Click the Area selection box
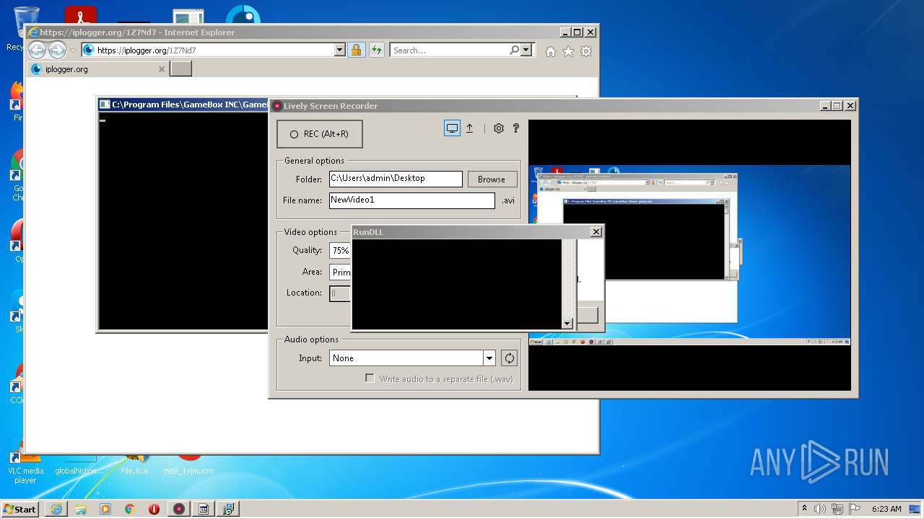This screenshot has height=519, width=924. click(340, 272)
